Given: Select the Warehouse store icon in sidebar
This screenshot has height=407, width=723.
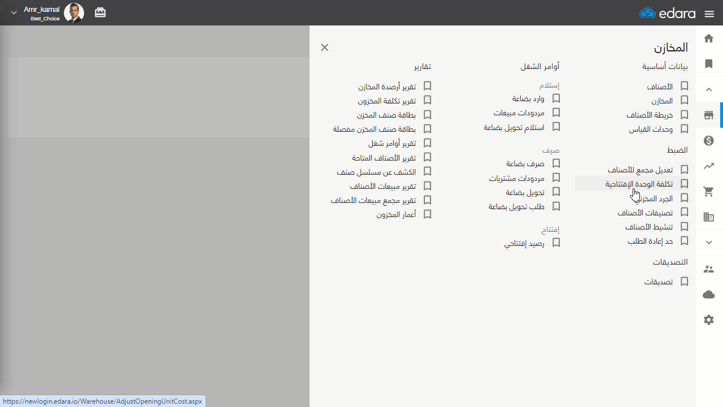Looking at the screenshot, I should pos(709,115).
